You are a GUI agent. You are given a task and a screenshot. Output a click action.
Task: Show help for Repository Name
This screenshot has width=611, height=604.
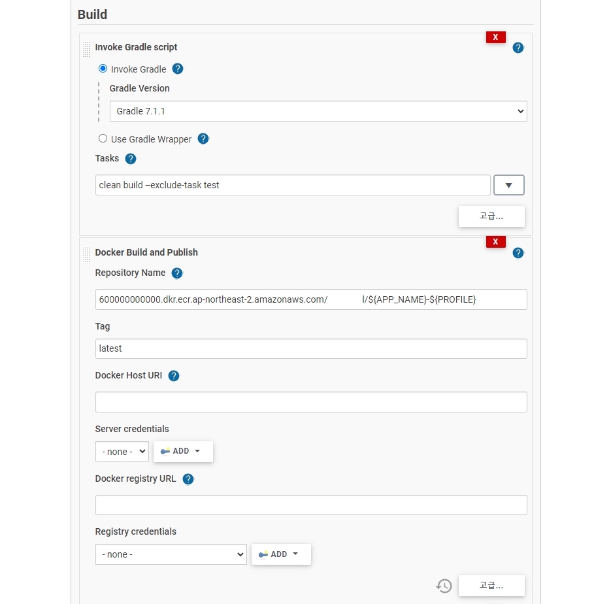(x=177, y=273)
